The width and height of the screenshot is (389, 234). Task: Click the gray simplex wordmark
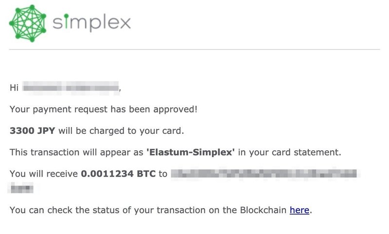91,22
